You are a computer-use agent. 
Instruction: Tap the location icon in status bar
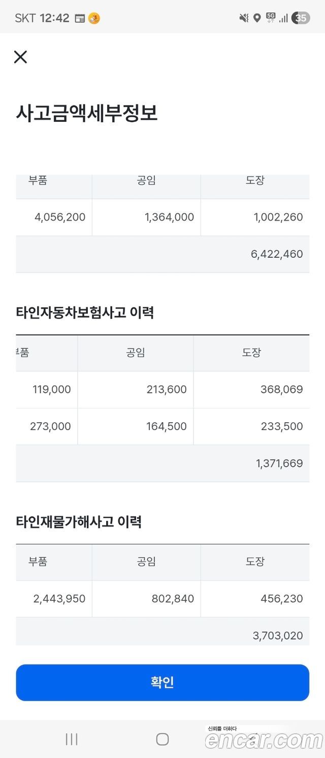click(x=257, y=18)
